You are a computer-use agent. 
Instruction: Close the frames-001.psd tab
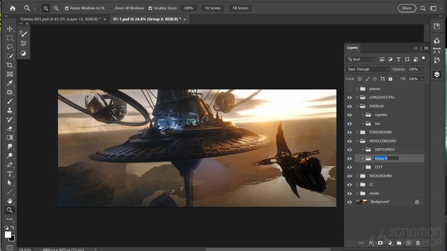[x=105, y=19]
